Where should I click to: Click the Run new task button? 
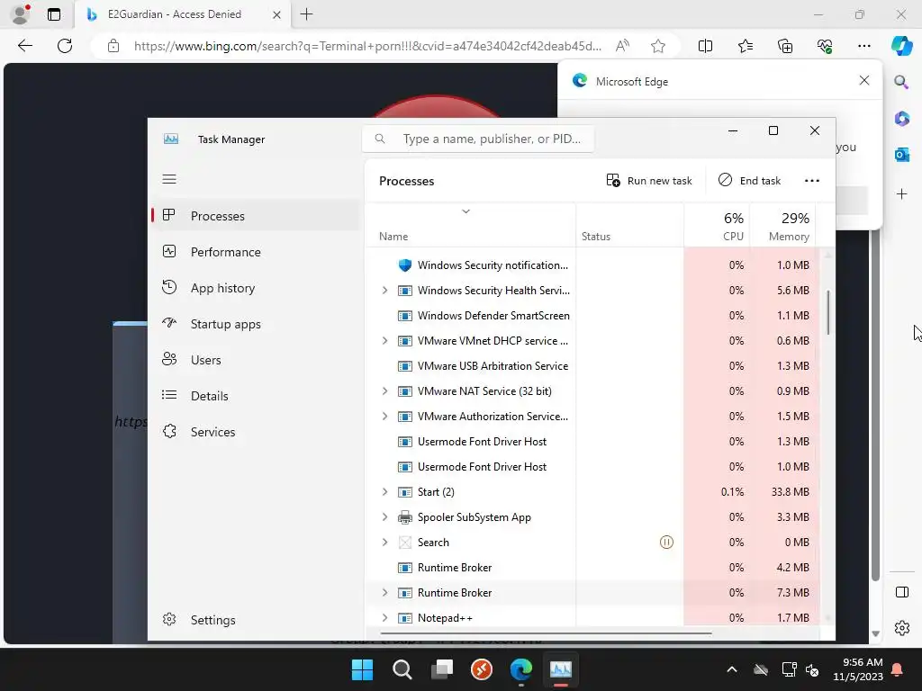pos(649,180)
